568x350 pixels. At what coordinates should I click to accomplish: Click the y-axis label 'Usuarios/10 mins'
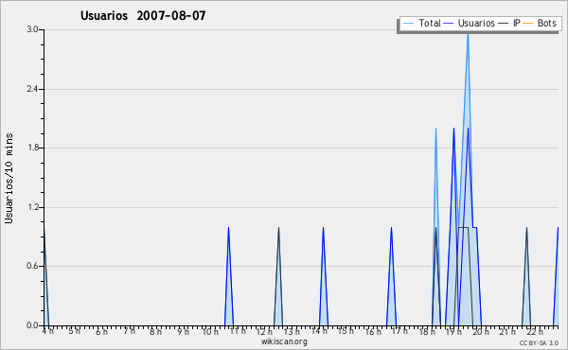tap(9, 179)
